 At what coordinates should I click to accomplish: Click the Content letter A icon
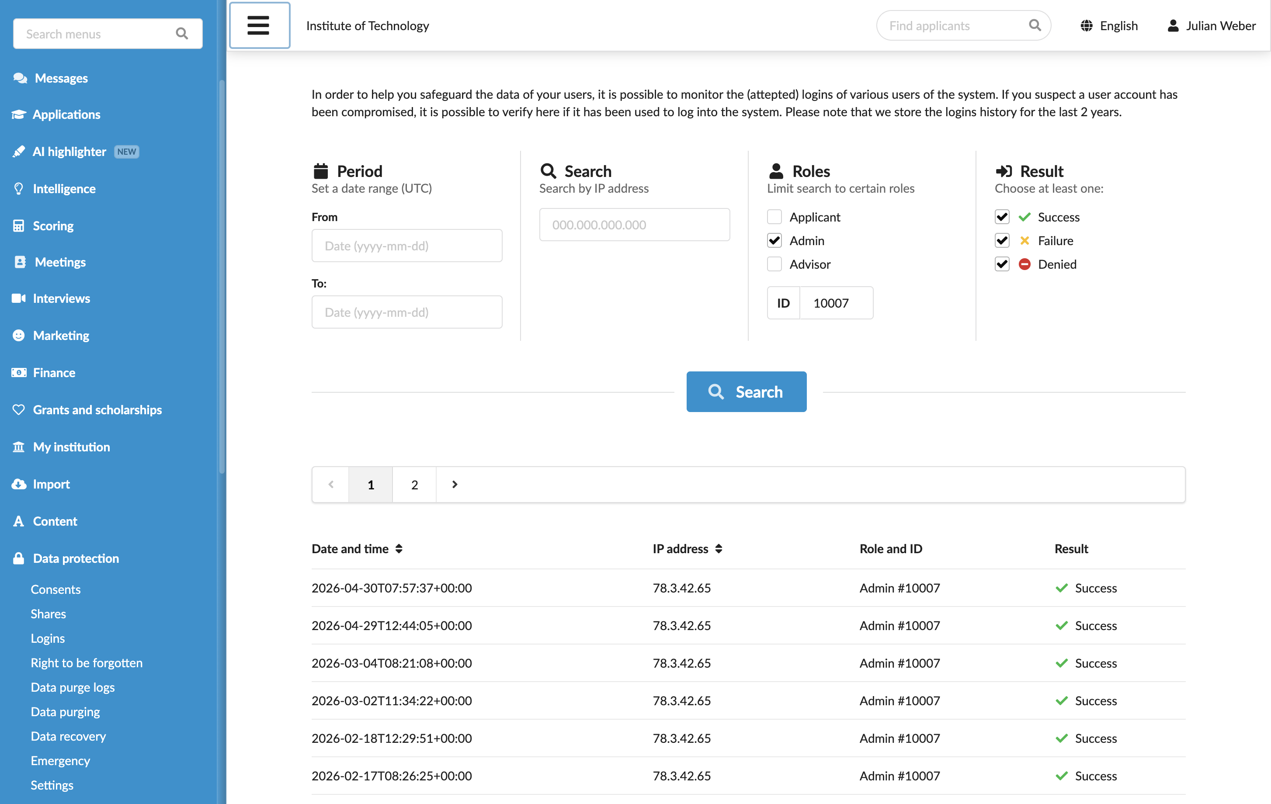tap(18, 521)
